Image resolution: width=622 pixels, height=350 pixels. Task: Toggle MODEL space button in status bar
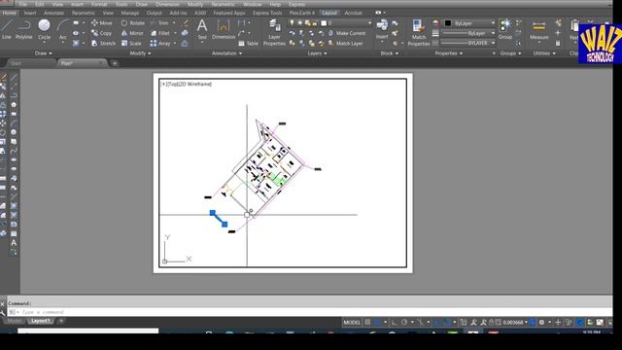(x=352, y=322)
